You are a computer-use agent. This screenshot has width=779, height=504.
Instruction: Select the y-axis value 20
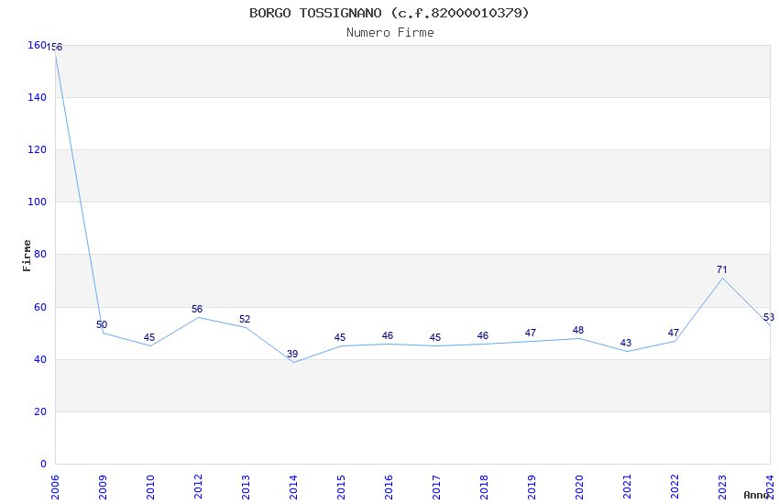click(40, 411)
